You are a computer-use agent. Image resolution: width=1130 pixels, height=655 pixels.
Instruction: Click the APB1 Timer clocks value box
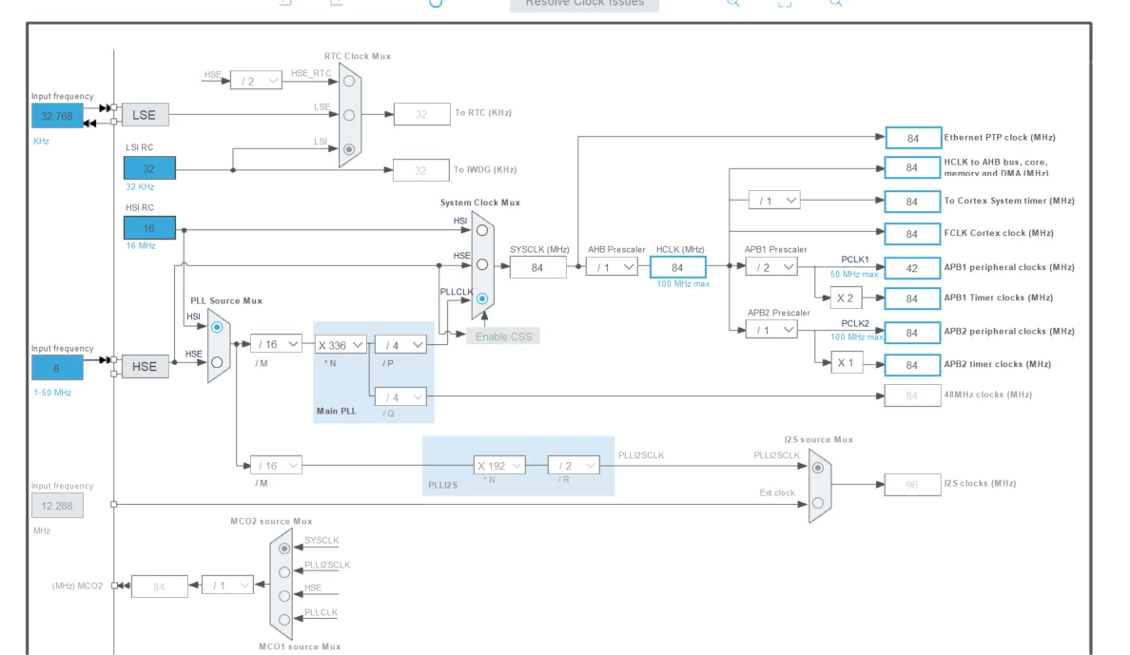(912, 299)
